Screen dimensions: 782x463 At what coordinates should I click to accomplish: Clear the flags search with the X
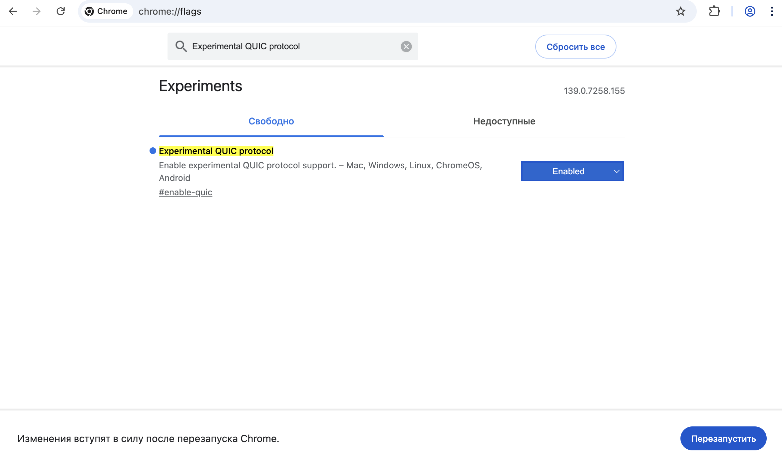[406, 47]
